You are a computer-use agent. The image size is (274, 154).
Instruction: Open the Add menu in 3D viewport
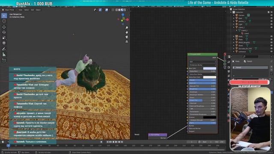(33, 10)
